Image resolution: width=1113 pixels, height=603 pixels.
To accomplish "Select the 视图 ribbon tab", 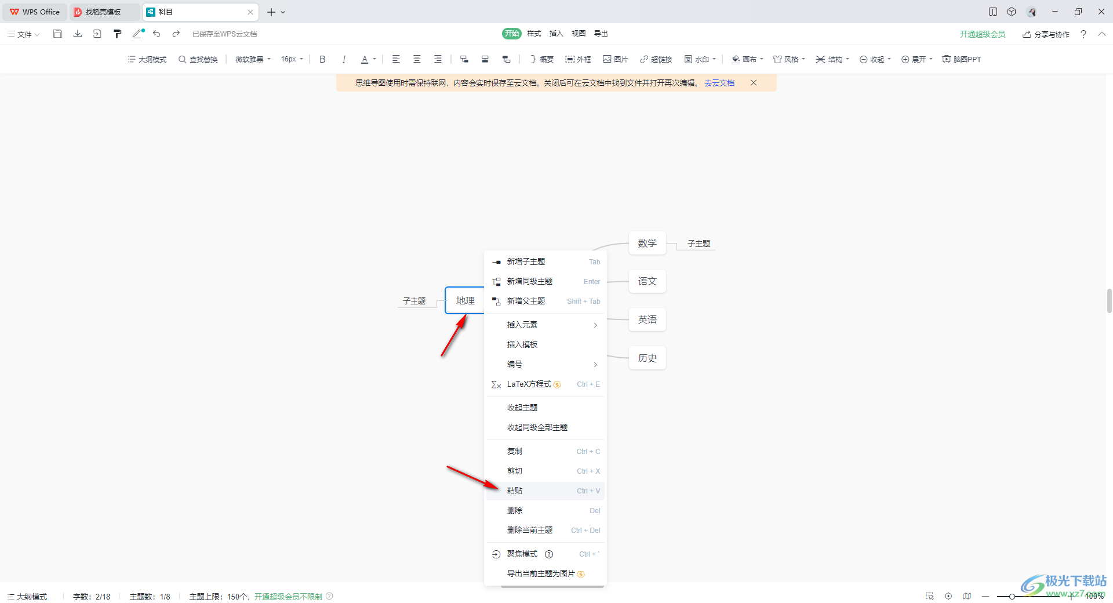I will coord(579,34).
